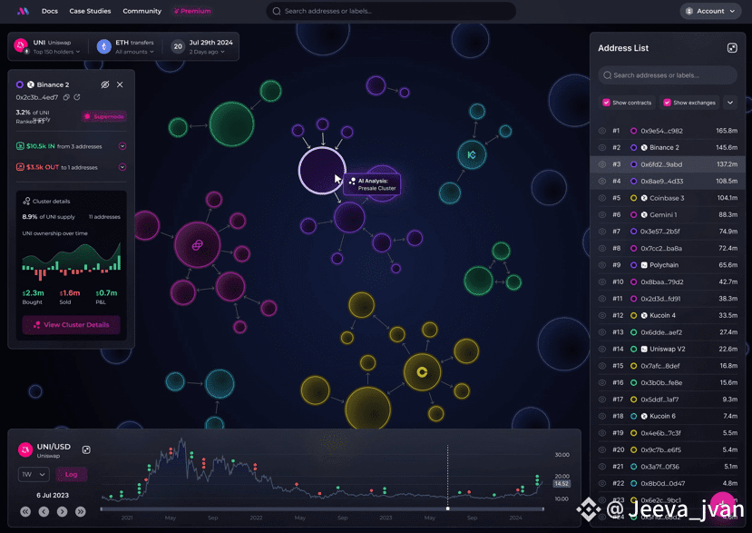Select address row #3 0x6fd2...9abd
The height and width of the screenshot is (533, 752).
click(x=667, y=164)
